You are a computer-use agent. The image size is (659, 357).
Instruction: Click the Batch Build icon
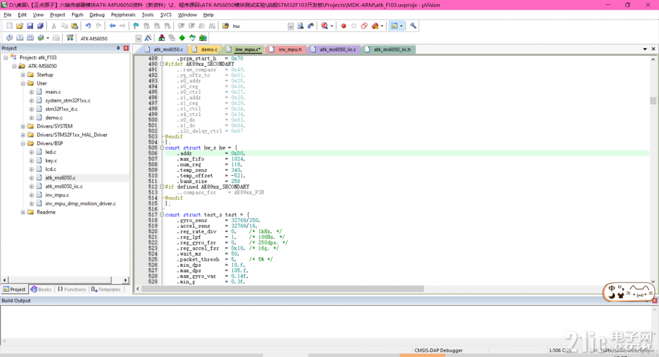tap(41, 38)
